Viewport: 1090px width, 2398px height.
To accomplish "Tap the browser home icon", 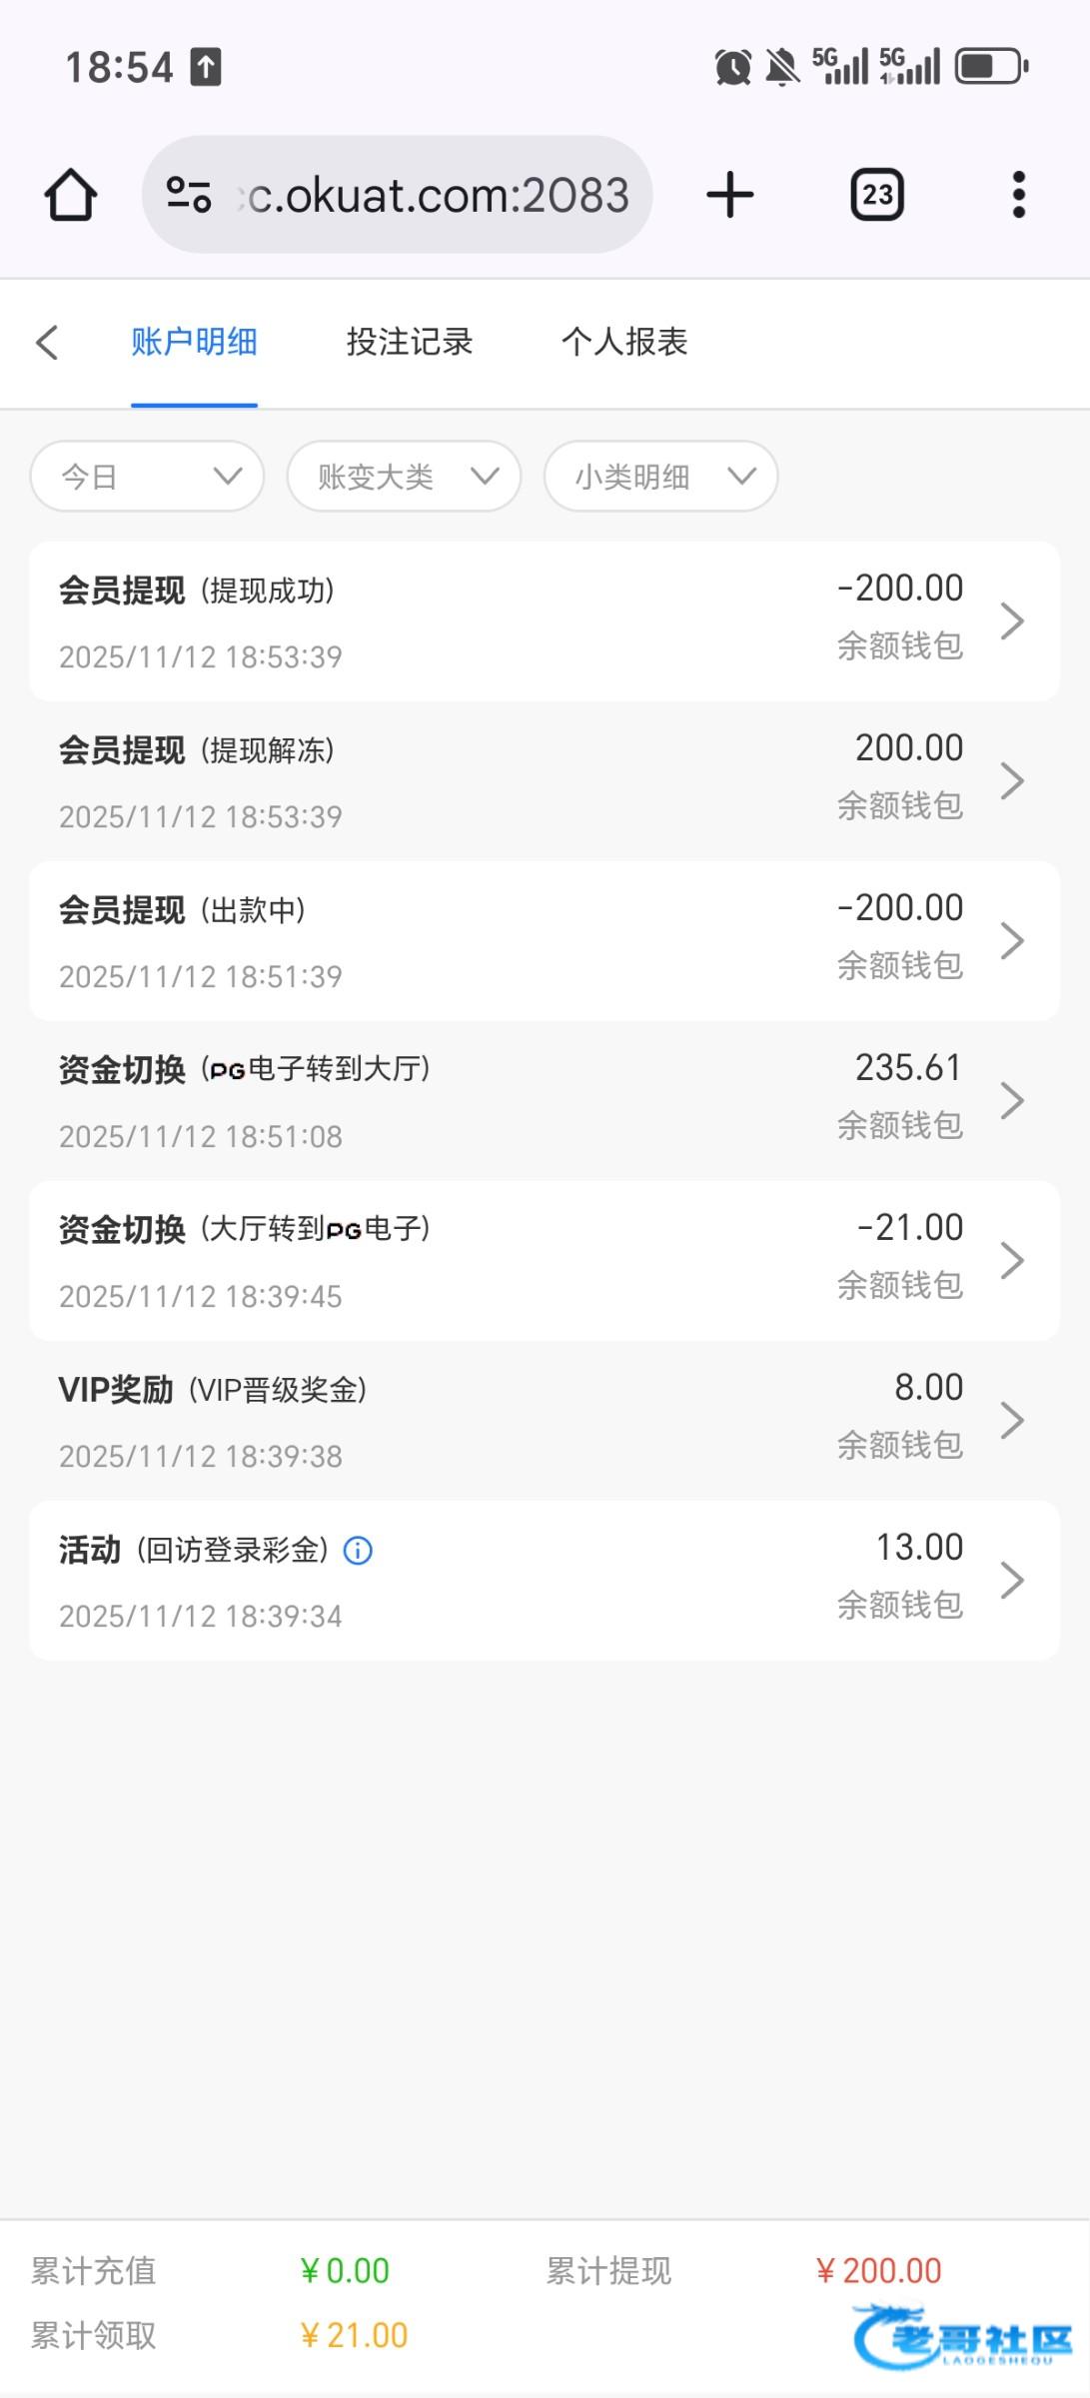I will 71,194.
